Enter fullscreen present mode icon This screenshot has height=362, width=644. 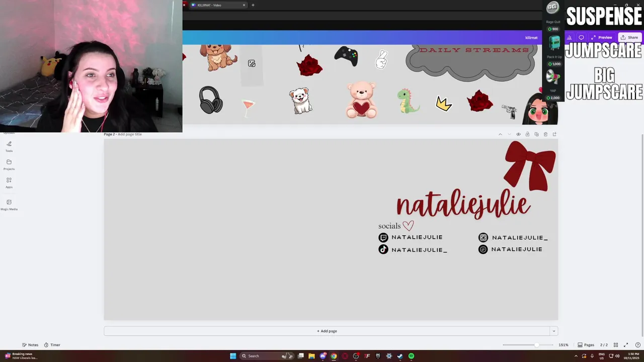click(626, 345)
